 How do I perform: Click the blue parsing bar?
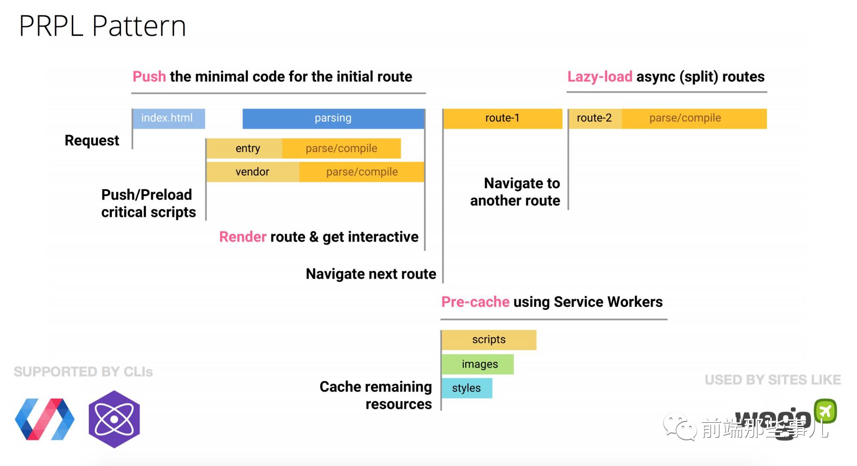click(333, 119)
